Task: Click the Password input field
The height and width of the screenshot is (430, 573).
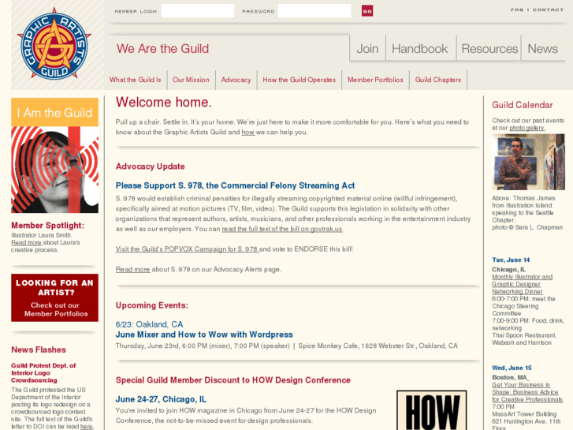Action: (x=314, y=11)
